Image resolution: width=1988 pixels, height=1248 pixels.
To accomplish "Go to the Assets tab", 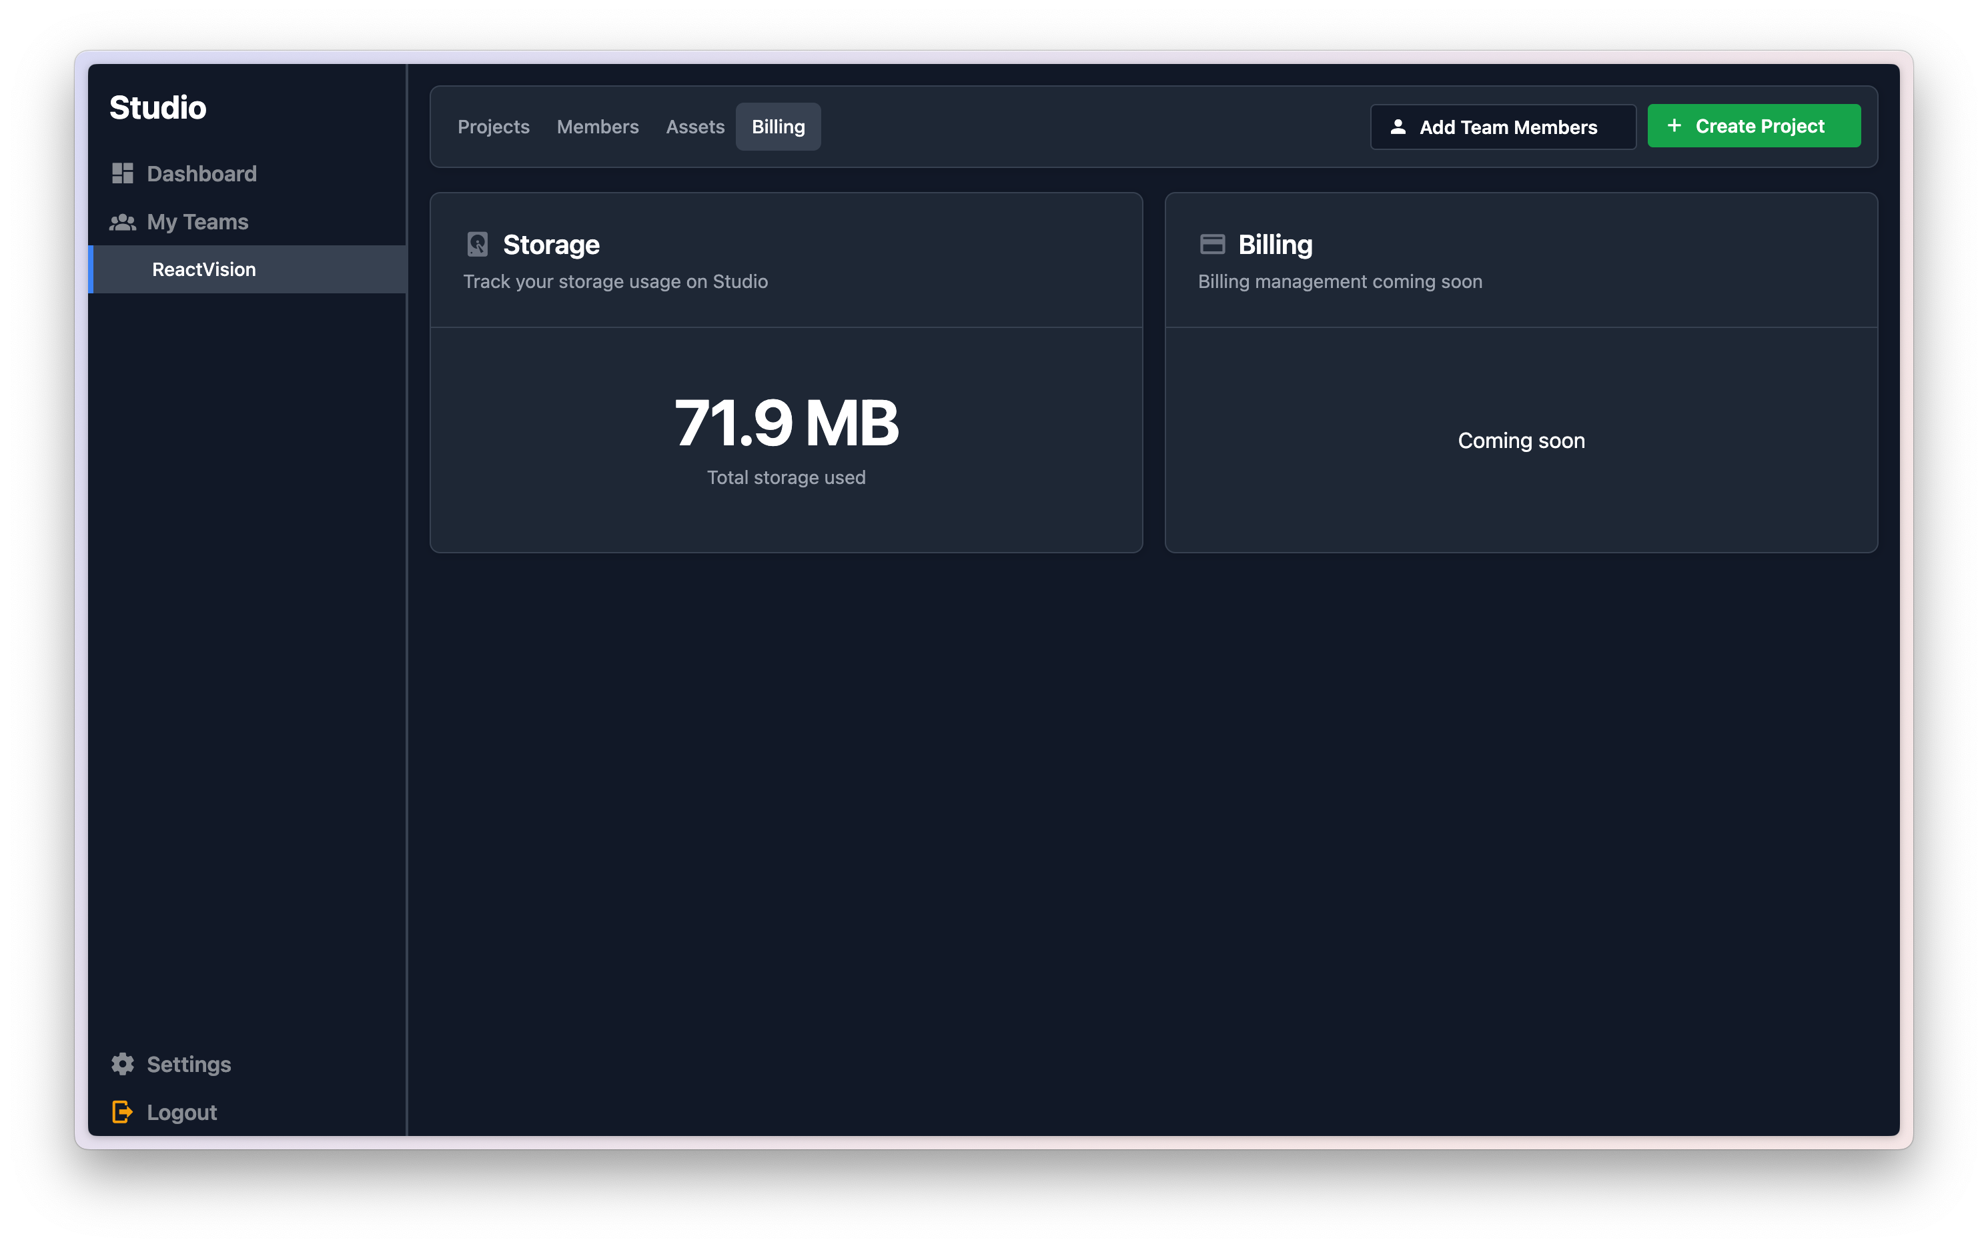I will coord(695,126).
